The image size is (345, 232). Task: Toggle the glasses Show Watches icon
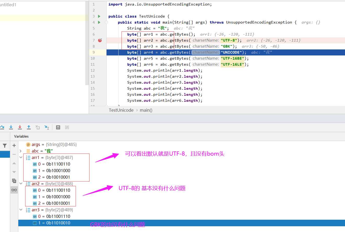tap(14, 190)
